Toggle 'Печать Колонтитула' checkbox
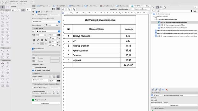The image size is (198, 111). [x=33, y=88]
